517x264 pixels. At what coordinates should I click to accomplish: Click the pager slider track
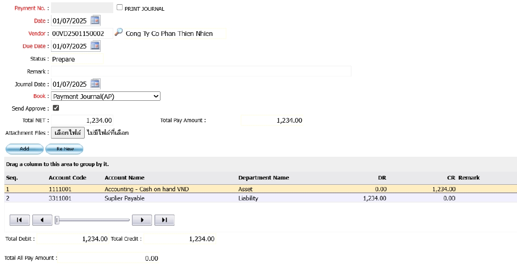tap(94, 220)
